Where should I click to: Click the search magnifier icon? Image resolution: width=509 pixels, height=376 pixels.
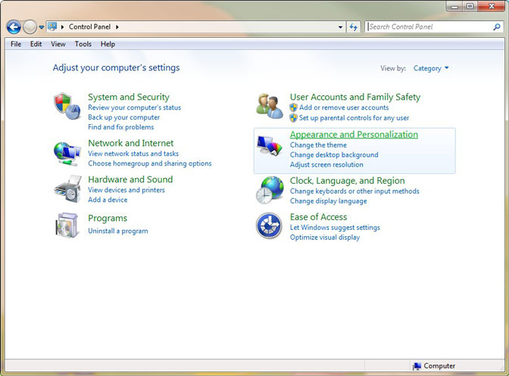pos(497,27)
